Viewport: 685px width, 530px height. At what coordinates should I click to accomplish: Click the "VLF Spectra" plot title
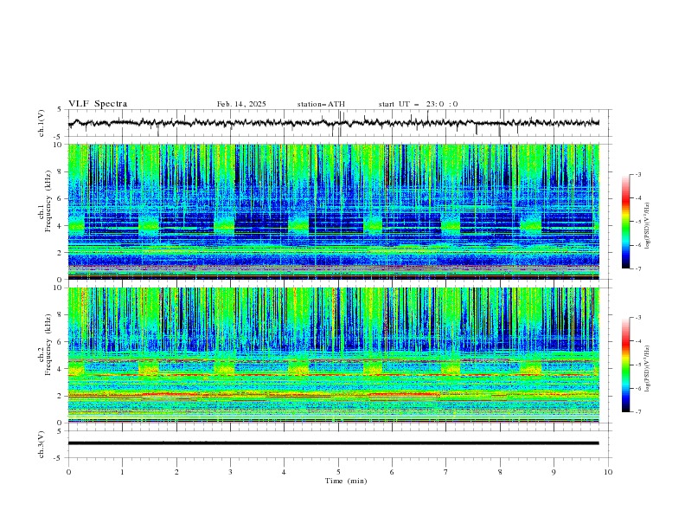point(98,104)
